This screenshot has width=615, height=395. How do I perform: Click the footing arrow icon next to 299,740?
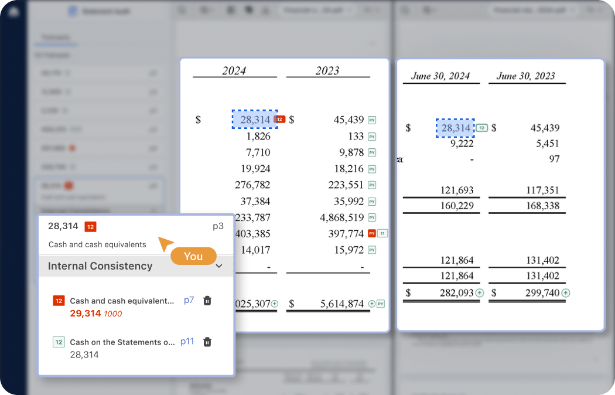(566, 293)
